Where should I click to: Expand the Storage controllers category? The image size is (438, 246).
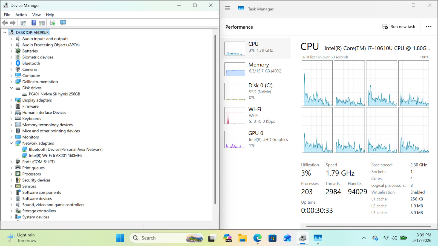tap(11, 211)
